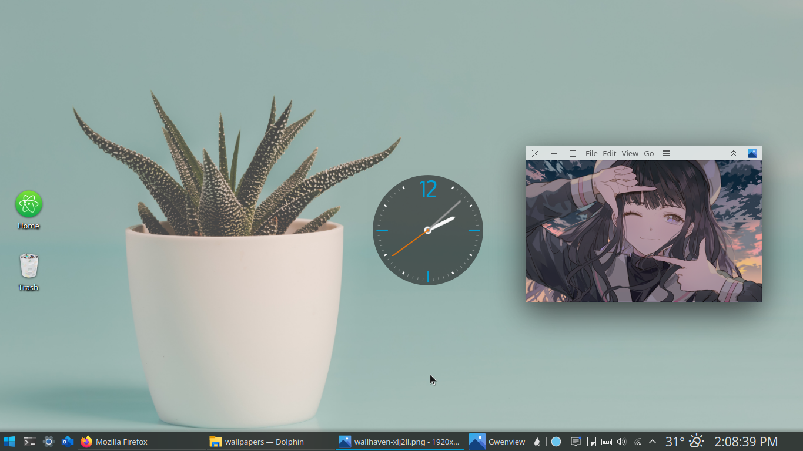Screen dimensions: 803x451
Task: Close the Gwenview image window
Action: (x=535, y=153)
